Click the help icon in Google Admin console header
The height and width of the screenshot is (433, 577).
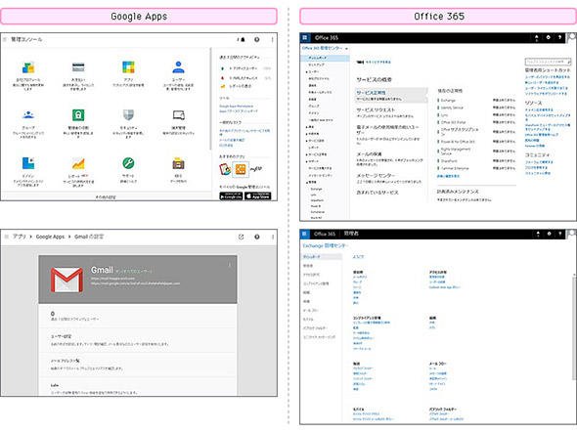click(x=257, y=39)
